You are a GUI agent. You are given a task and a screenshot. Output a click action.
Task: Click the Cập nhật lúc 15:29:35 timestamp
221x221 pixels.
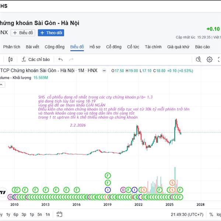(x=193, y=37)
